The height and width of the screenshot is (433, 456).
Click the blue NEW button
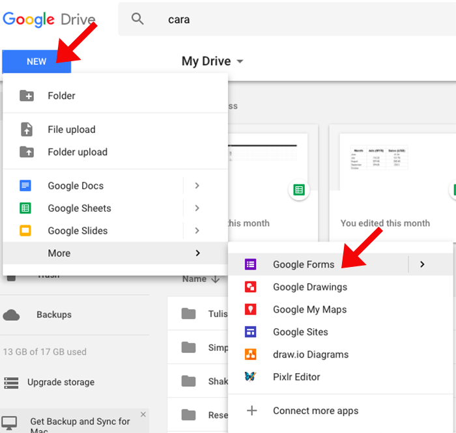(x=36, y=61)
